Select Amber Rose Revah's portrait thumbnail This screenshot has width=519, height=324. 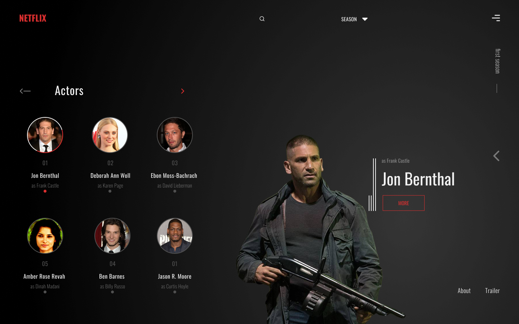coord(45,236)
